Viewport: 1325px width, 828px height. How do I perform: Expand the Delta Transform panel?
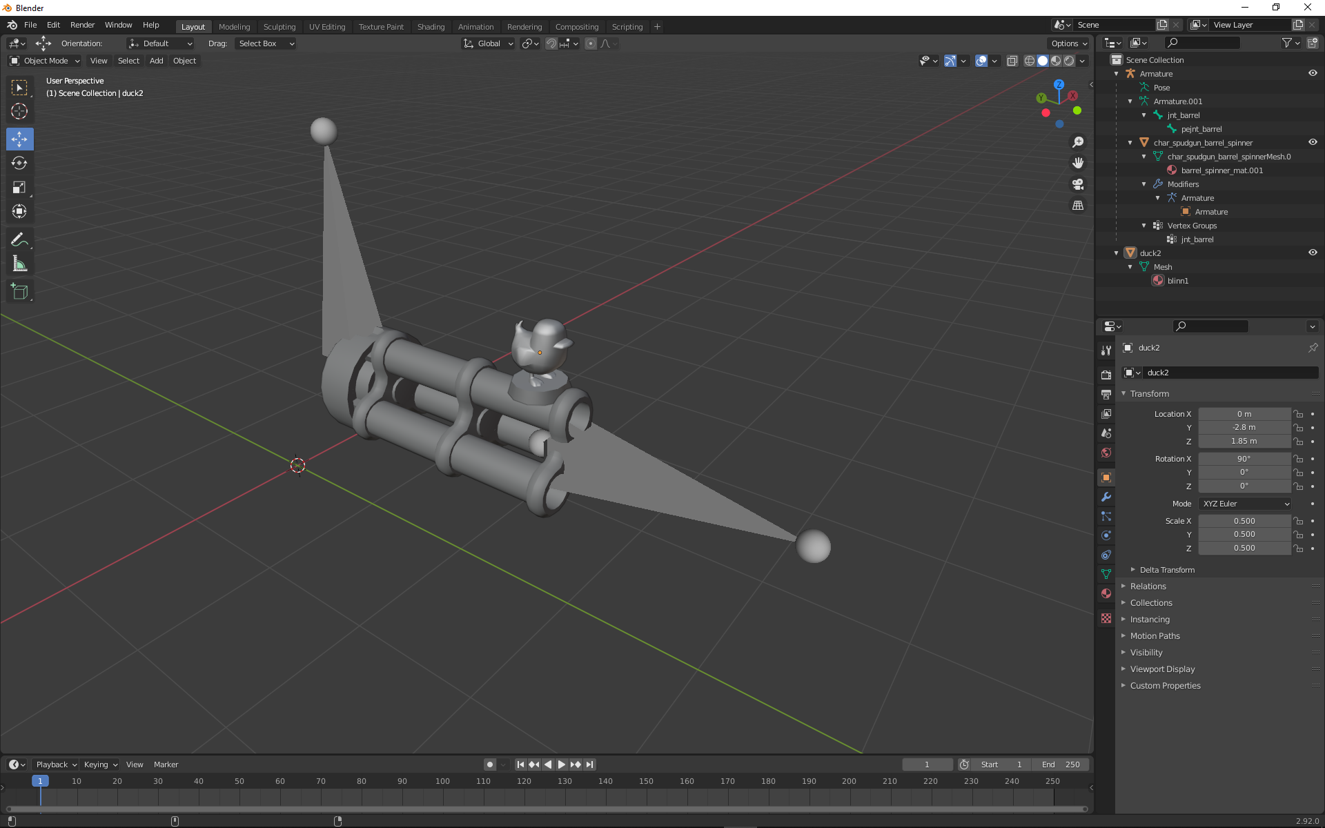[1167, 570]
